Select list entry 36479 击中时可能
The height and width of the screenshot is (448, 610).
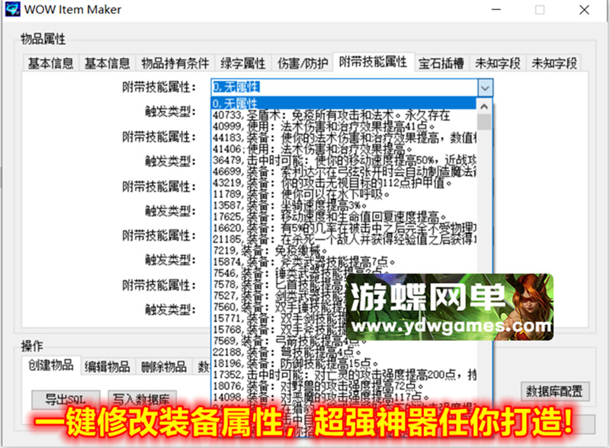[x=344, y=160]
